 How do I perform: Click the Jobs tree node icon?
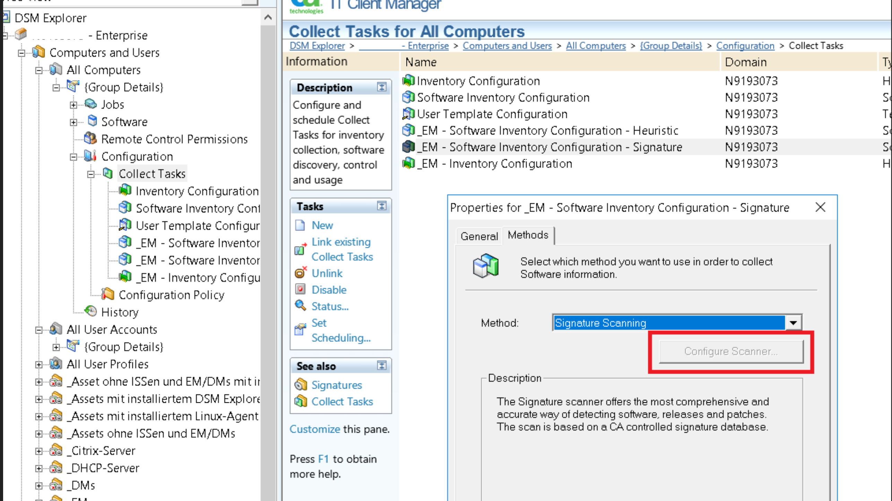[91, 104]
